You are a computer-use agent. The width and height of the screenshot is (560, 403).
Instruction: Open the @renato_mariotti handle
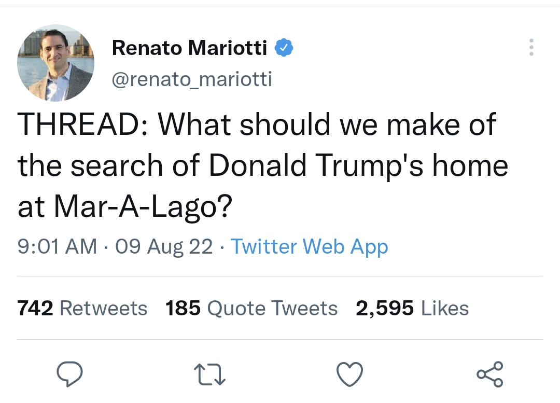[192, 79]
